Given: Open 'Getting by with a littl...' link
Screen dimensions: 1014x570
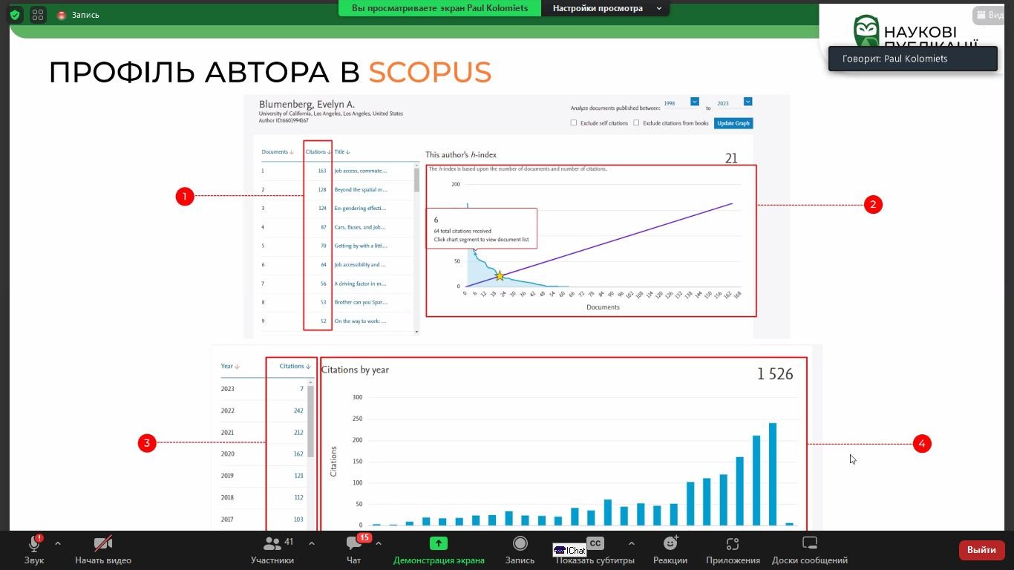Looking at the screenshot, I should point(361,246).
